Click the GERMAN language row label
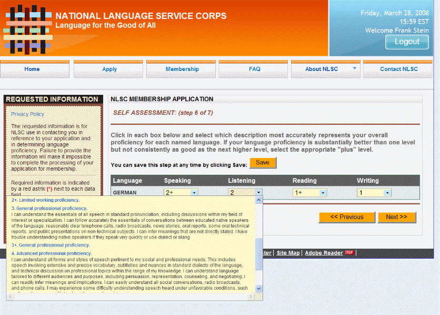This screenshot has height=315, width=440. coord(125,193)
